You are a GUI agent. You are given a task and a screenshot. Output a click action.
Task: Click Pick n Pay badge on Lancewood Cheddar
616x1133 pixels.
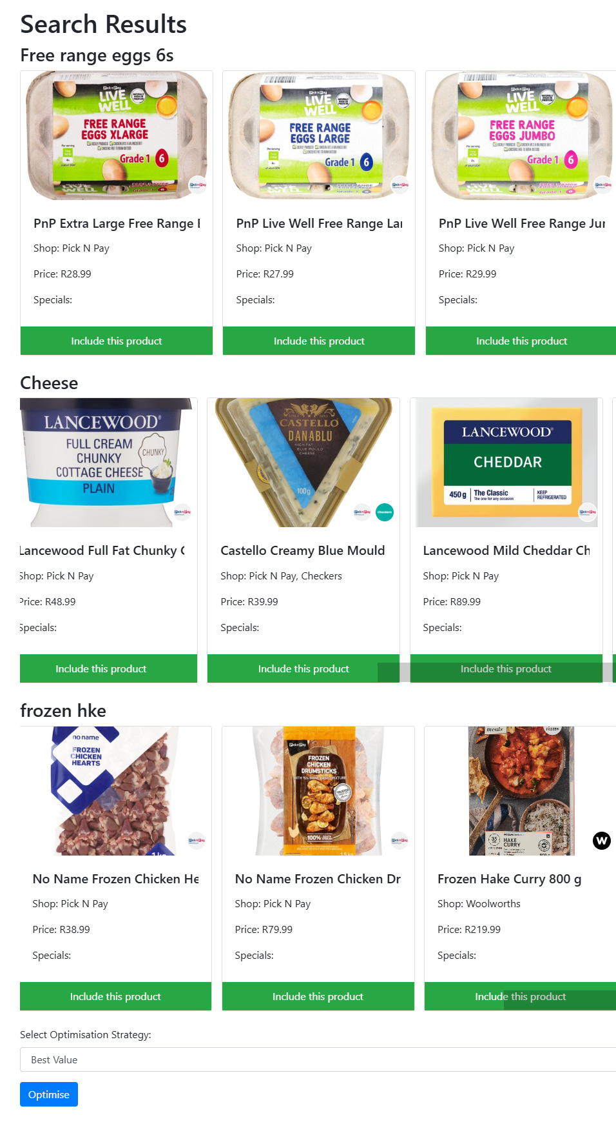pyautogui.click(x=588, y=512)
